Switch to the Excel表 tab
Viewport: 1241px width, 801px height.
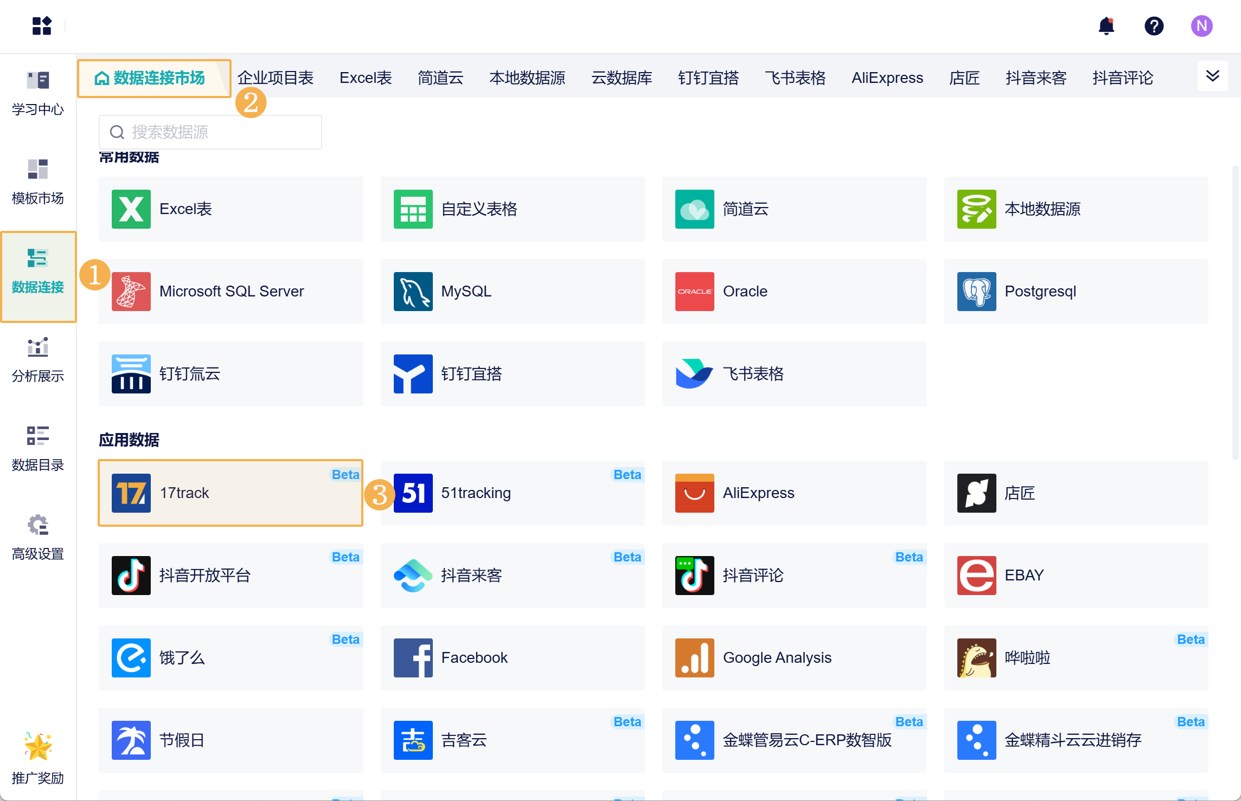(366, 78)
